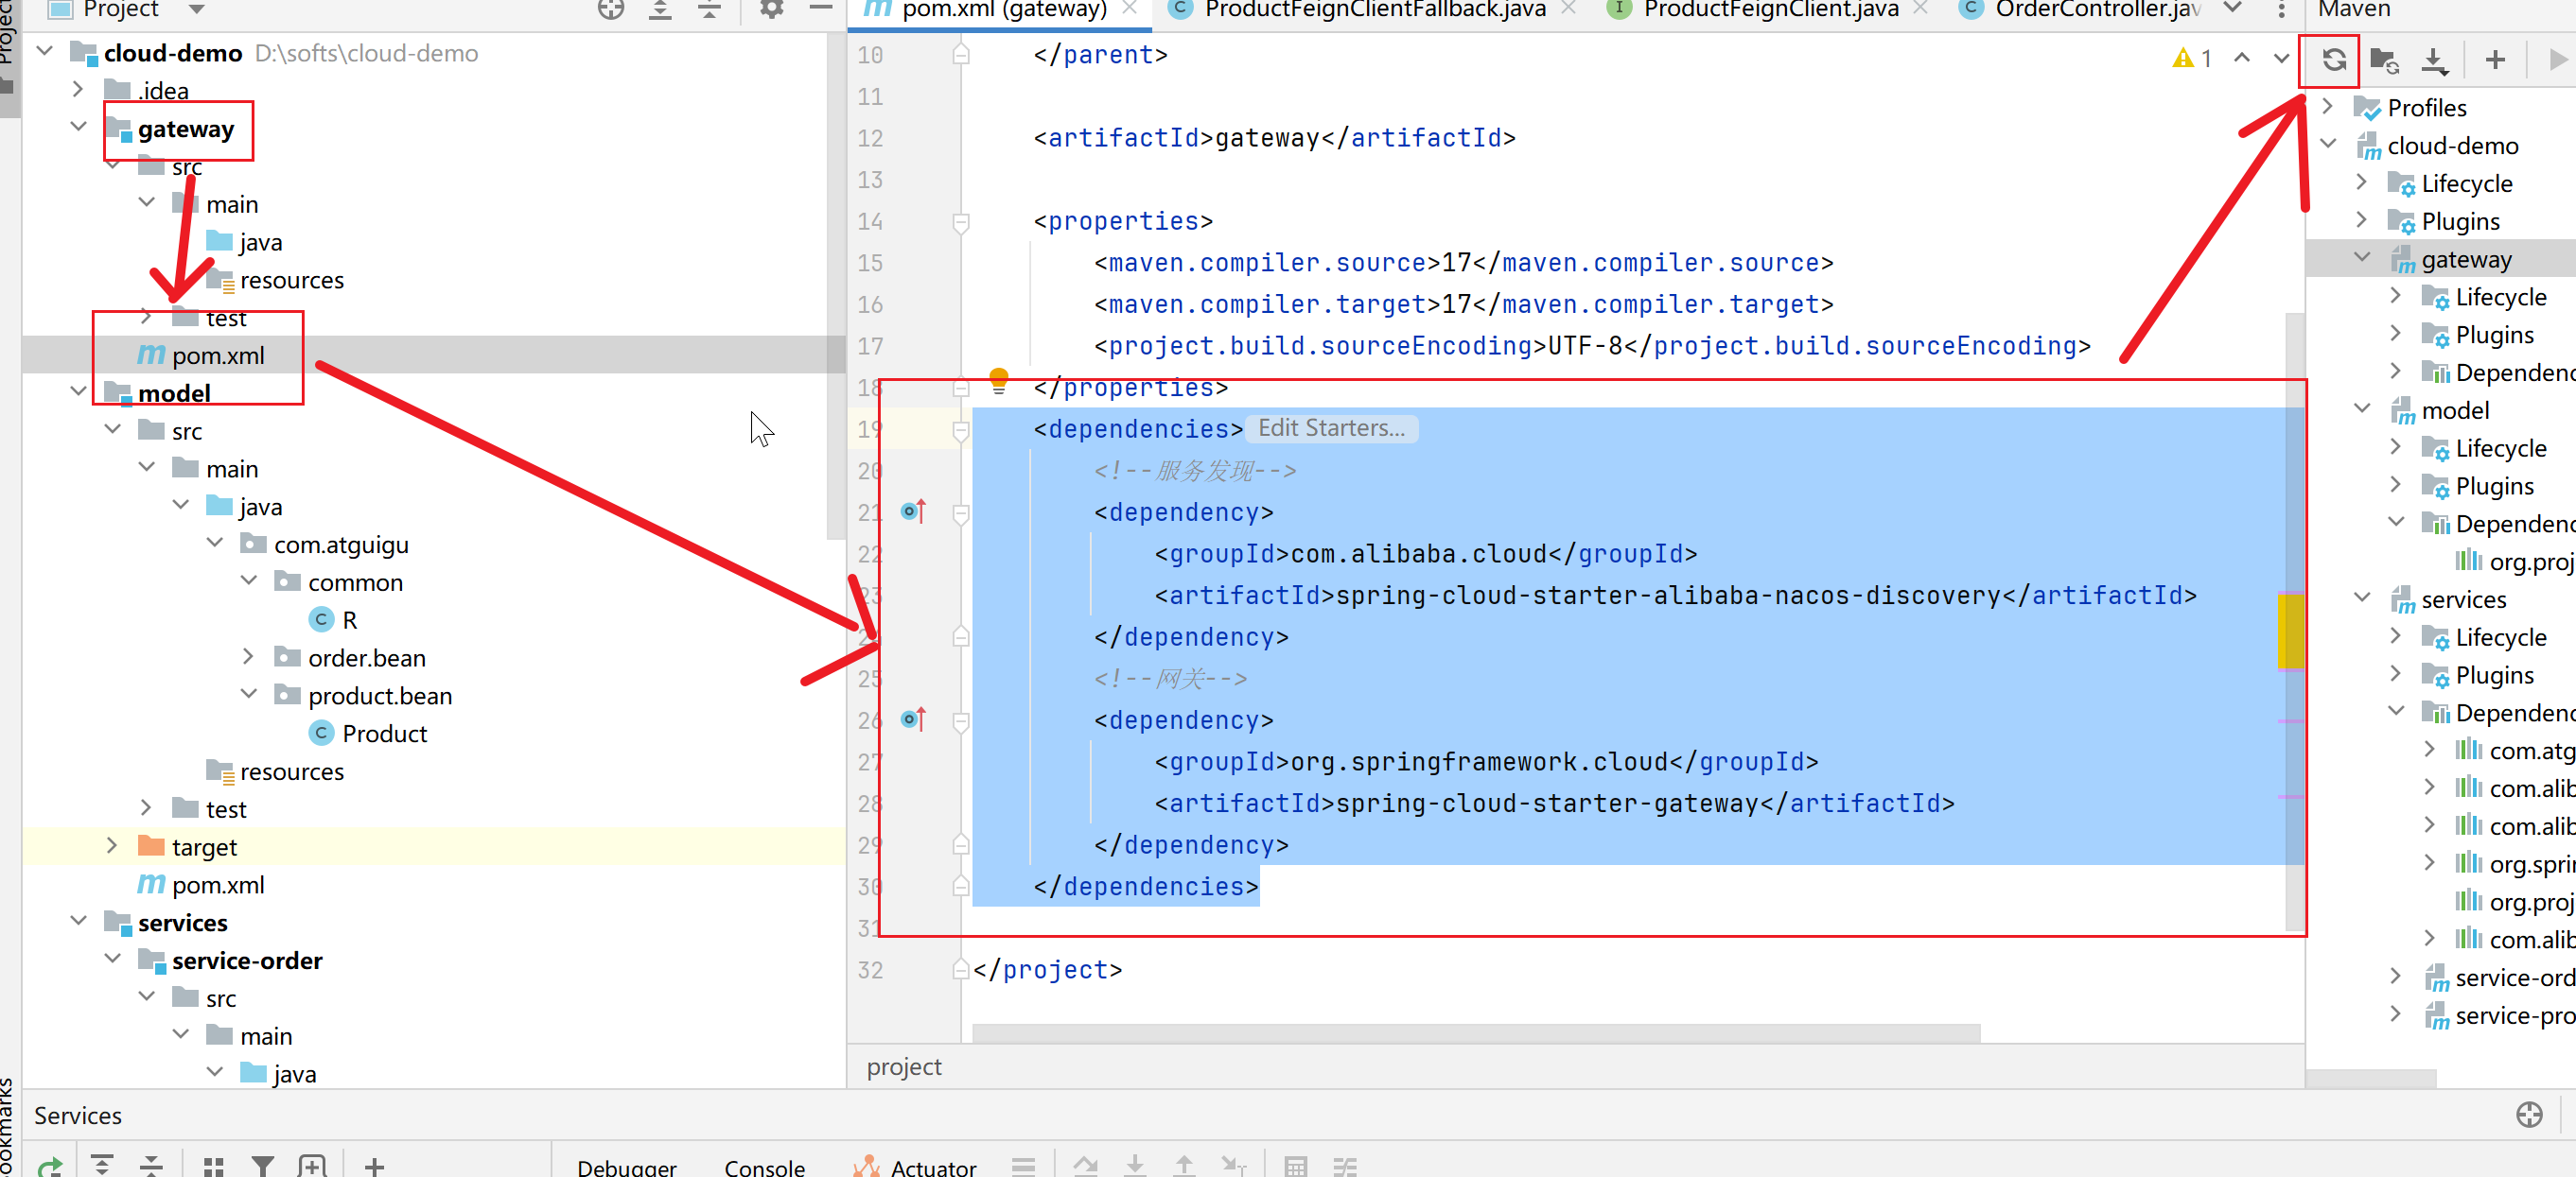Click the editor horizontal scrollbar
This screenshot has height=1177, width=2576.
click(x=1475, y=1032)
